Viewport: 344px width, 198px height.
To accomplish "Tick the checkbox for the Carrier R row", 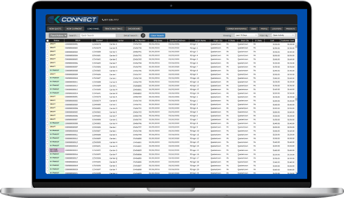I will (x=47, y=162).
